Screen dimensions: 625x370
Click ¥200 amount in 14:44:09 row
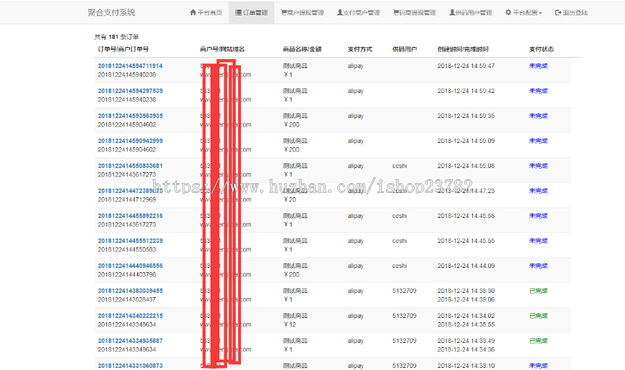pos(292,274)
